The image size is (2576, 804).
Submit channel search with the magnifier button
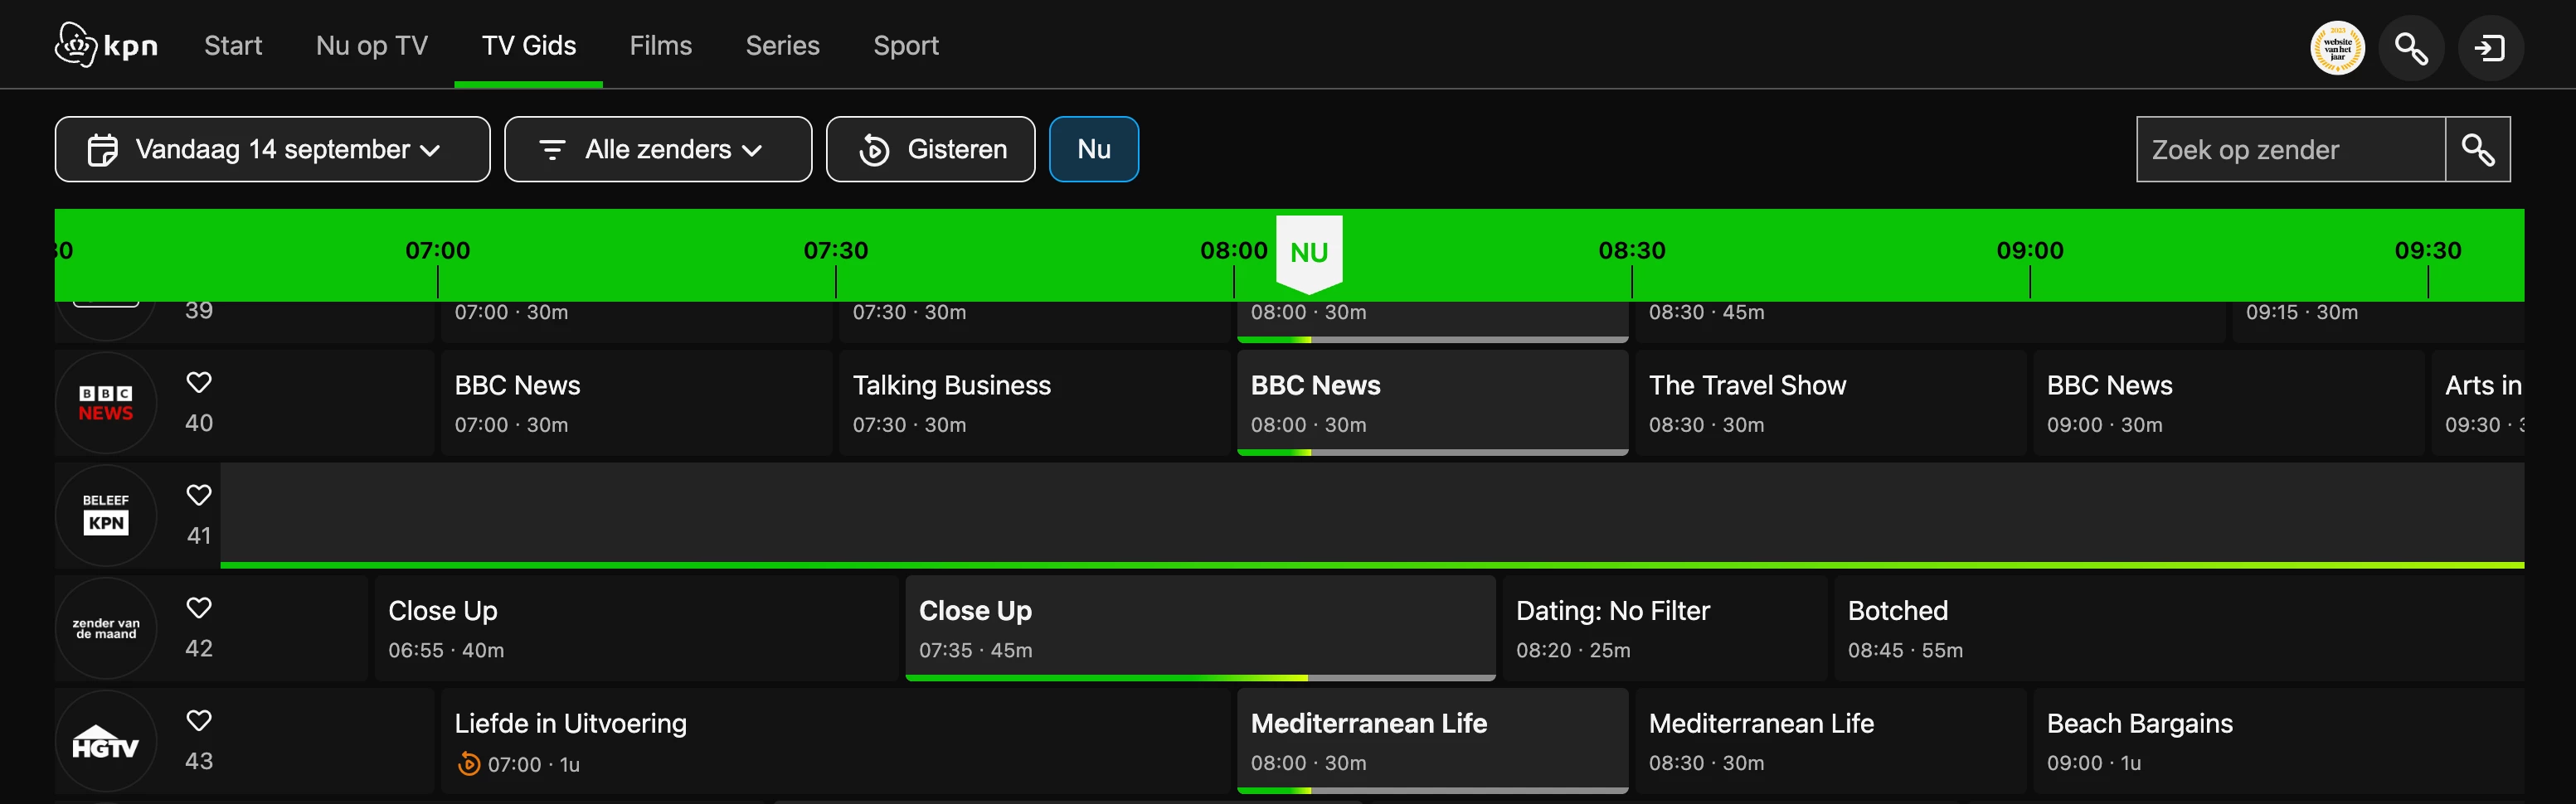pyautogui.click(x=2477, y=150)
